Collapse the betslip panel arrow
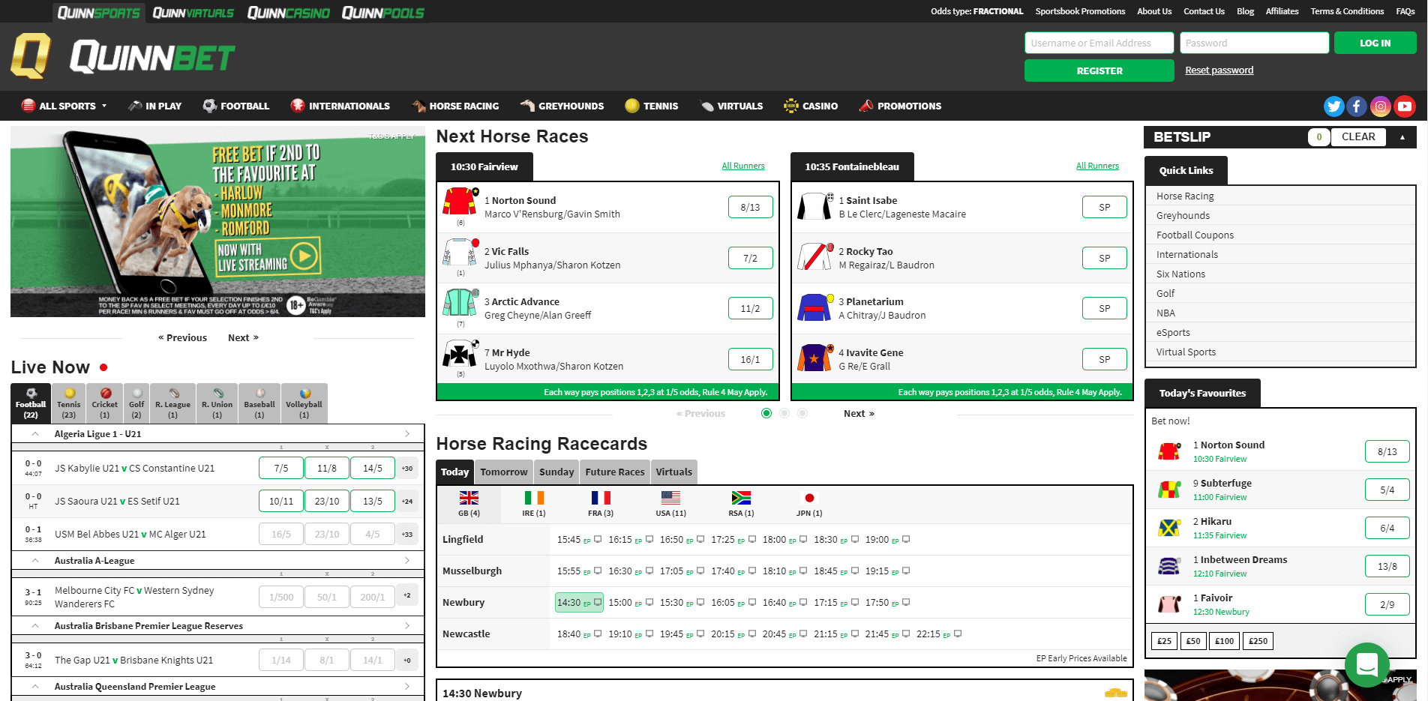This screenshot has width=1428, height=701. coord(1403,137)
